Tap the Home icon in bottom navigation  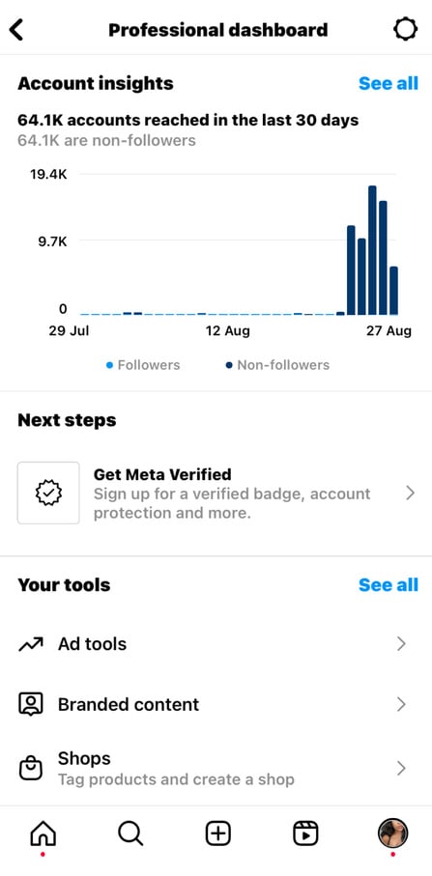tap(43, 834)
